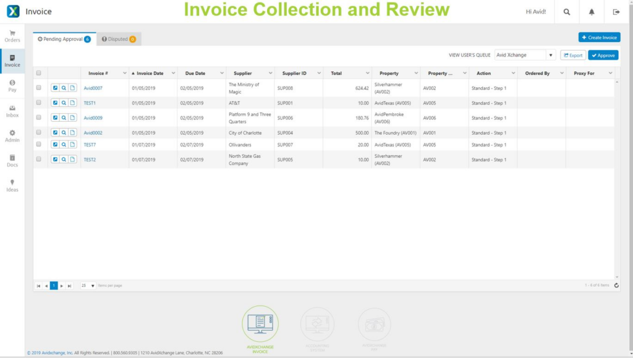Click the Approve button
The height and width of the screenshot is (358, 633).
tap(603, 55)
